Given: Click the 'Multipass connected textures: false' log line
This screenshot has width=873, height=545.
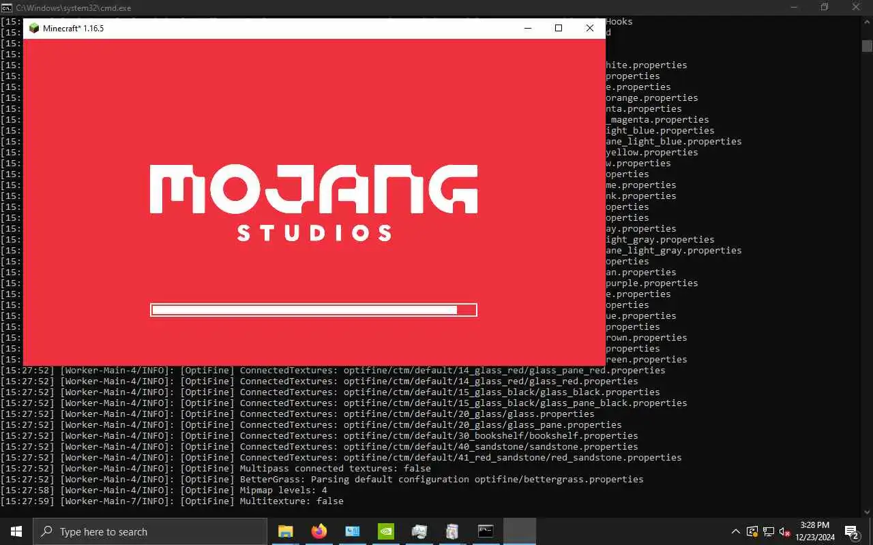Looking at the screenshot, I should pyautogui.click(x=216, y=468).
